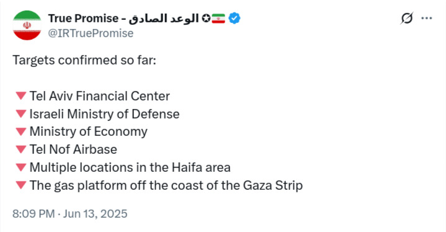Open the 8:09 PM · Jun 13, 2025 timestamp
Screen dimensions: 446x232
pos(70,214)
